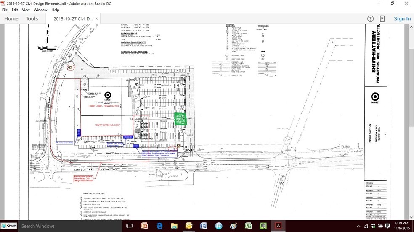The image size is (414, 232).
Task: Open the View menu
Action: (26, 10)
